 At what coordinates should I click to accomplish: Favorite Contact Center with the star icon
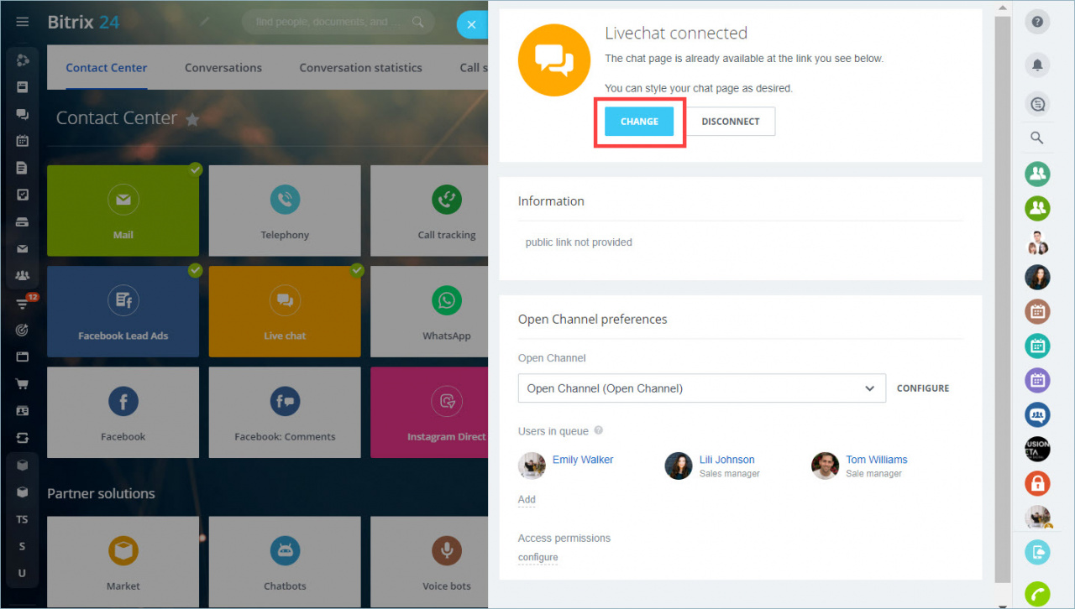(192, 119)
